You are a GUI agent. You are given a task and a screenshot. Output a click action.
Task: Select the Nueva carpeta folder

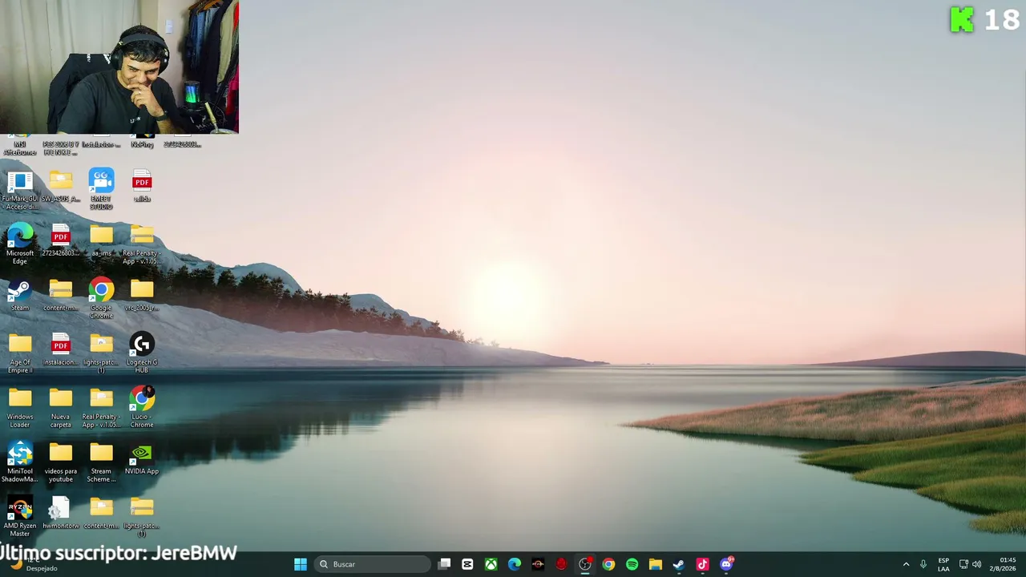(x=61, y=407)
